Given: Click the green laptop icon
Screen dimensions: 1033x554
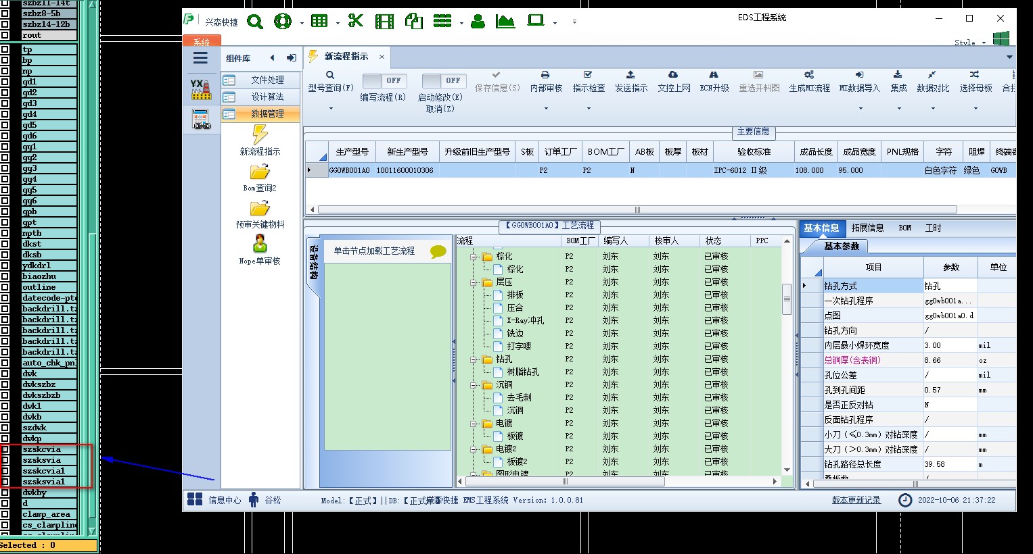Looking at the screenshot, I should click(x=536, y=21).
